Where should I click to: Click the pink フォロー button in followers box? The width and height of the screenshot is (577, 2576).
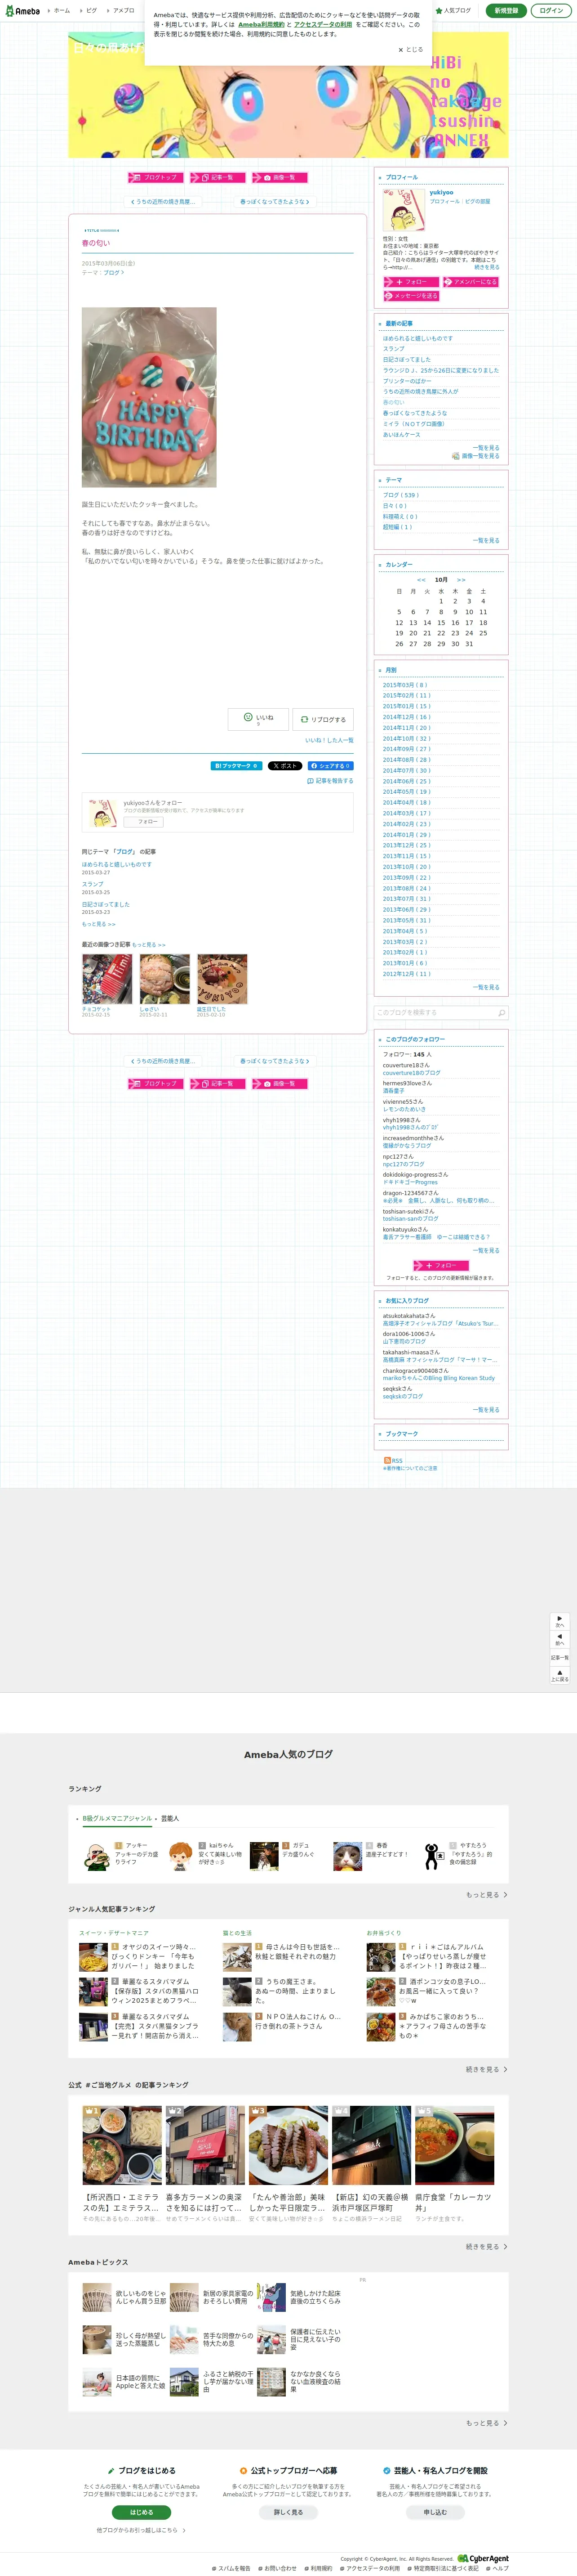tap(440, 1266)
